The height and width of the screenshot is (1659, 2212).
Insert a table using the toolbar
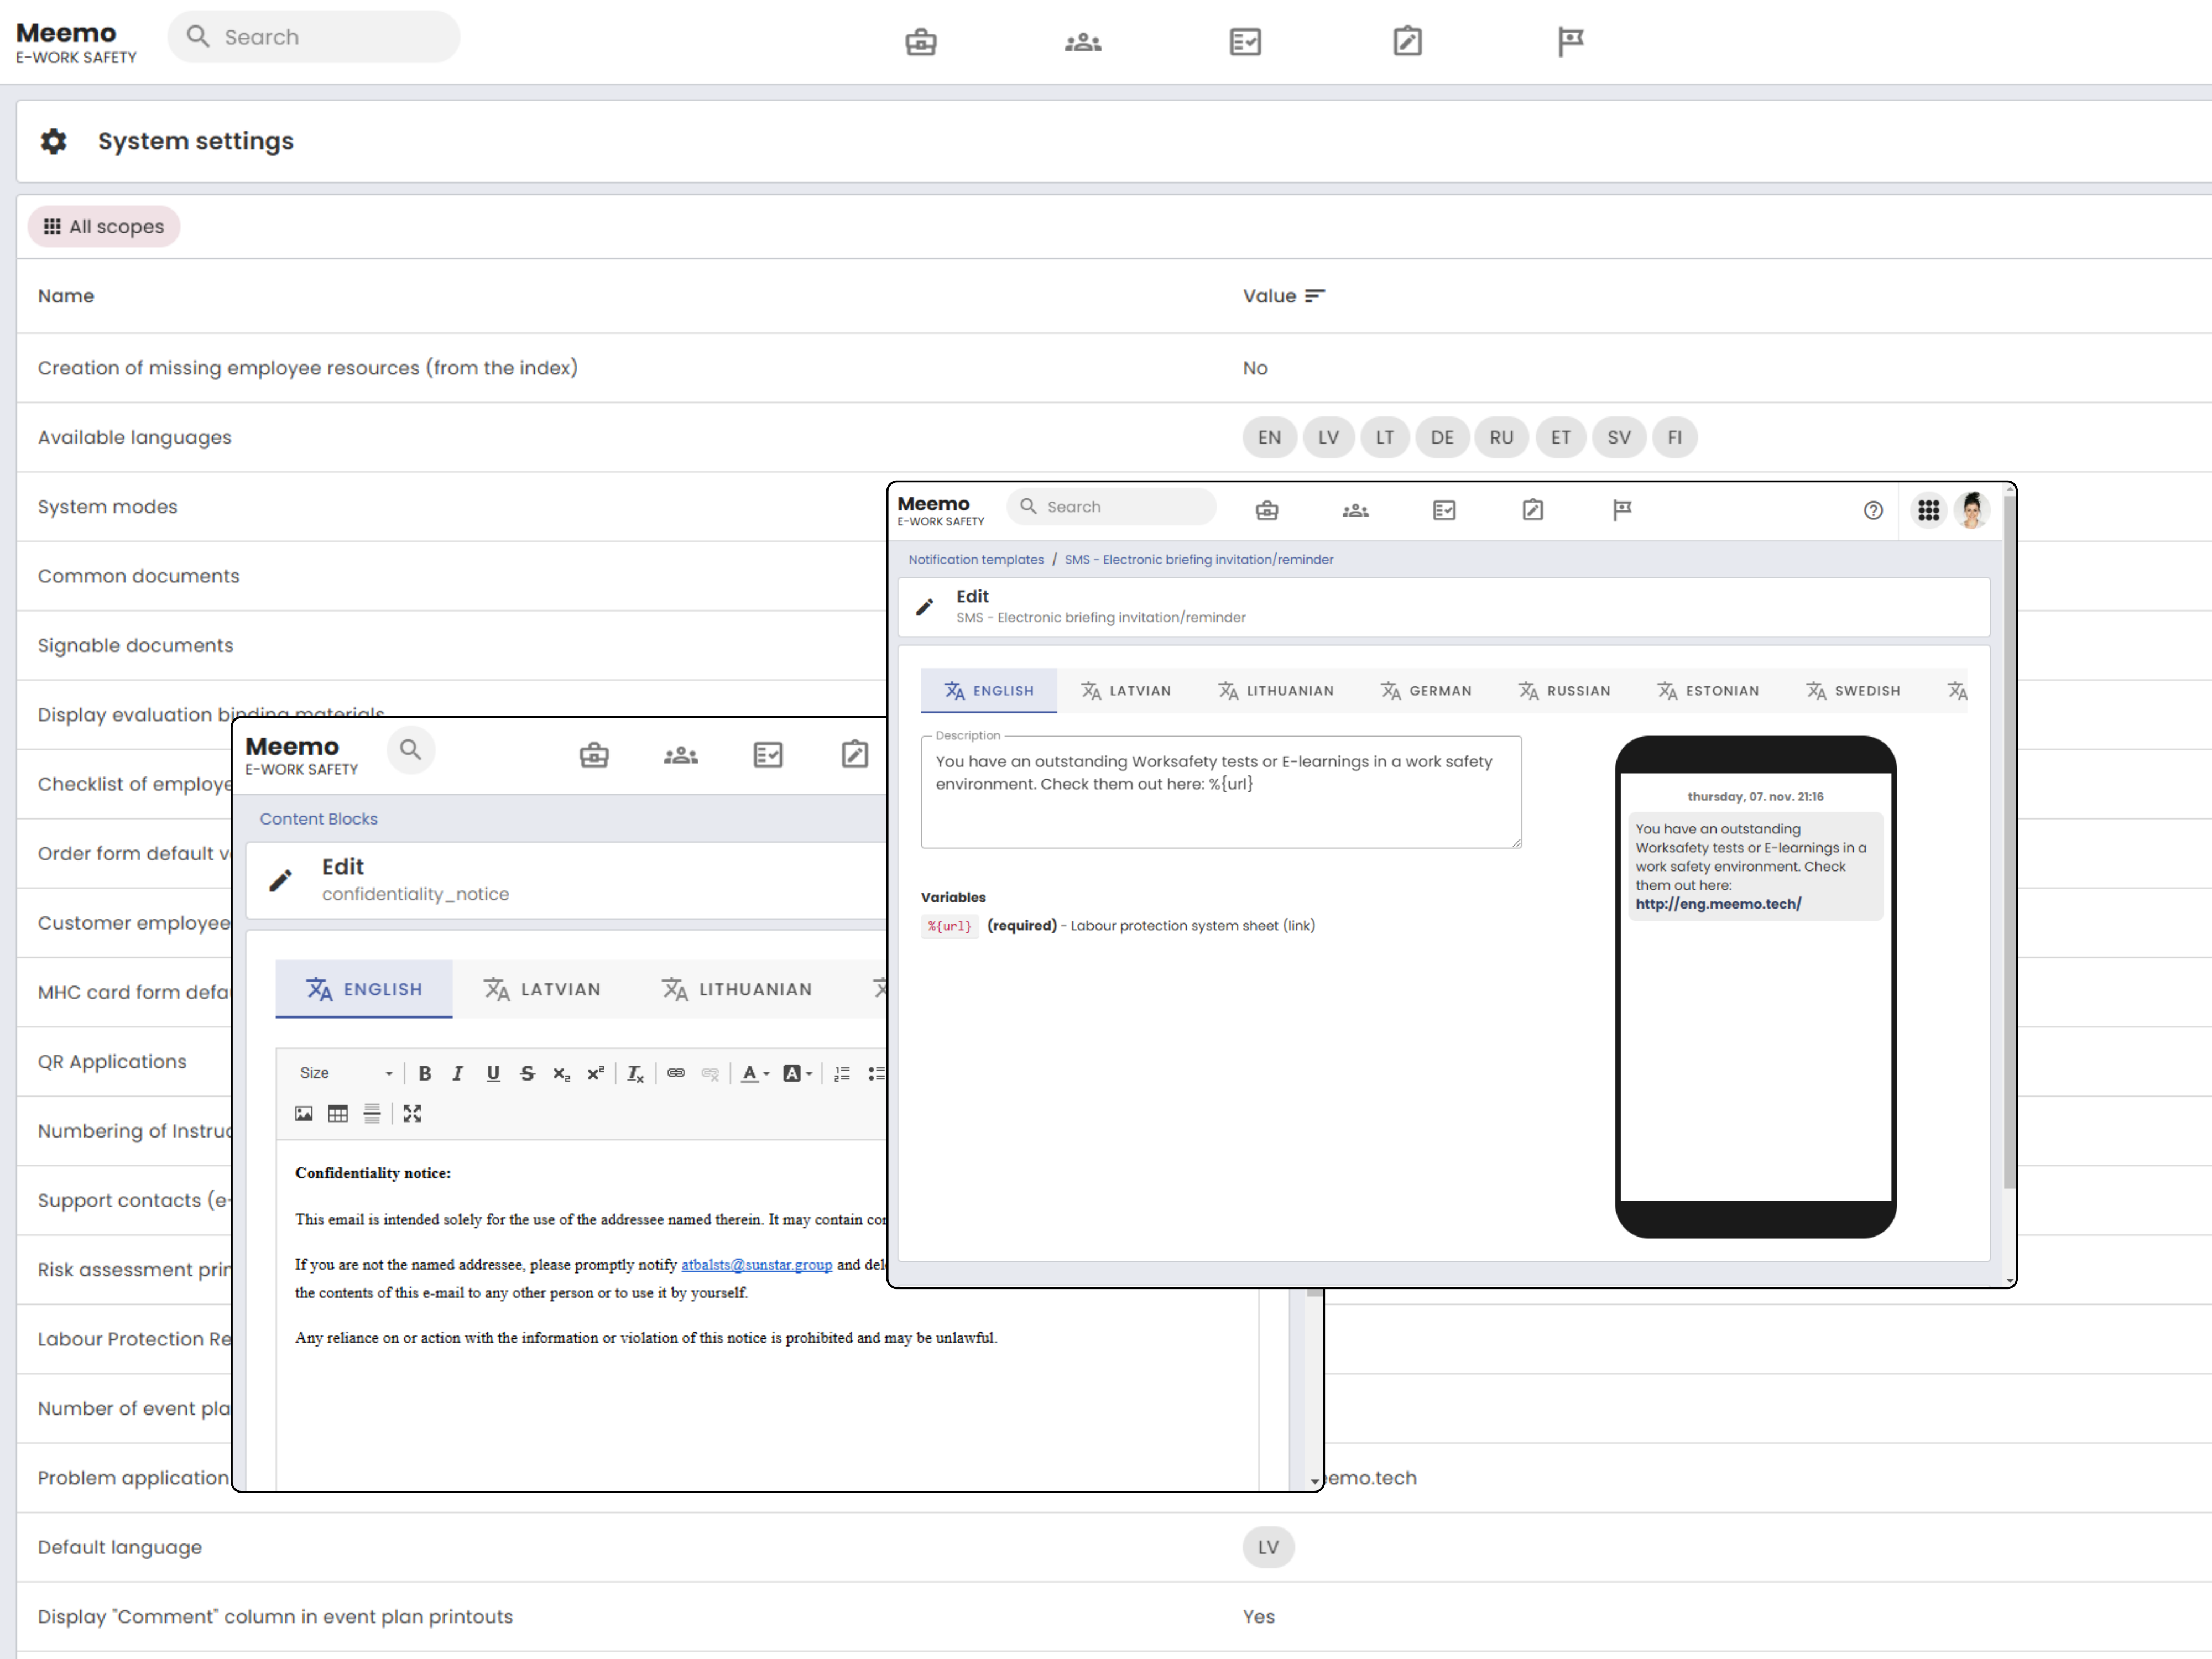[x=338, y=1113]
